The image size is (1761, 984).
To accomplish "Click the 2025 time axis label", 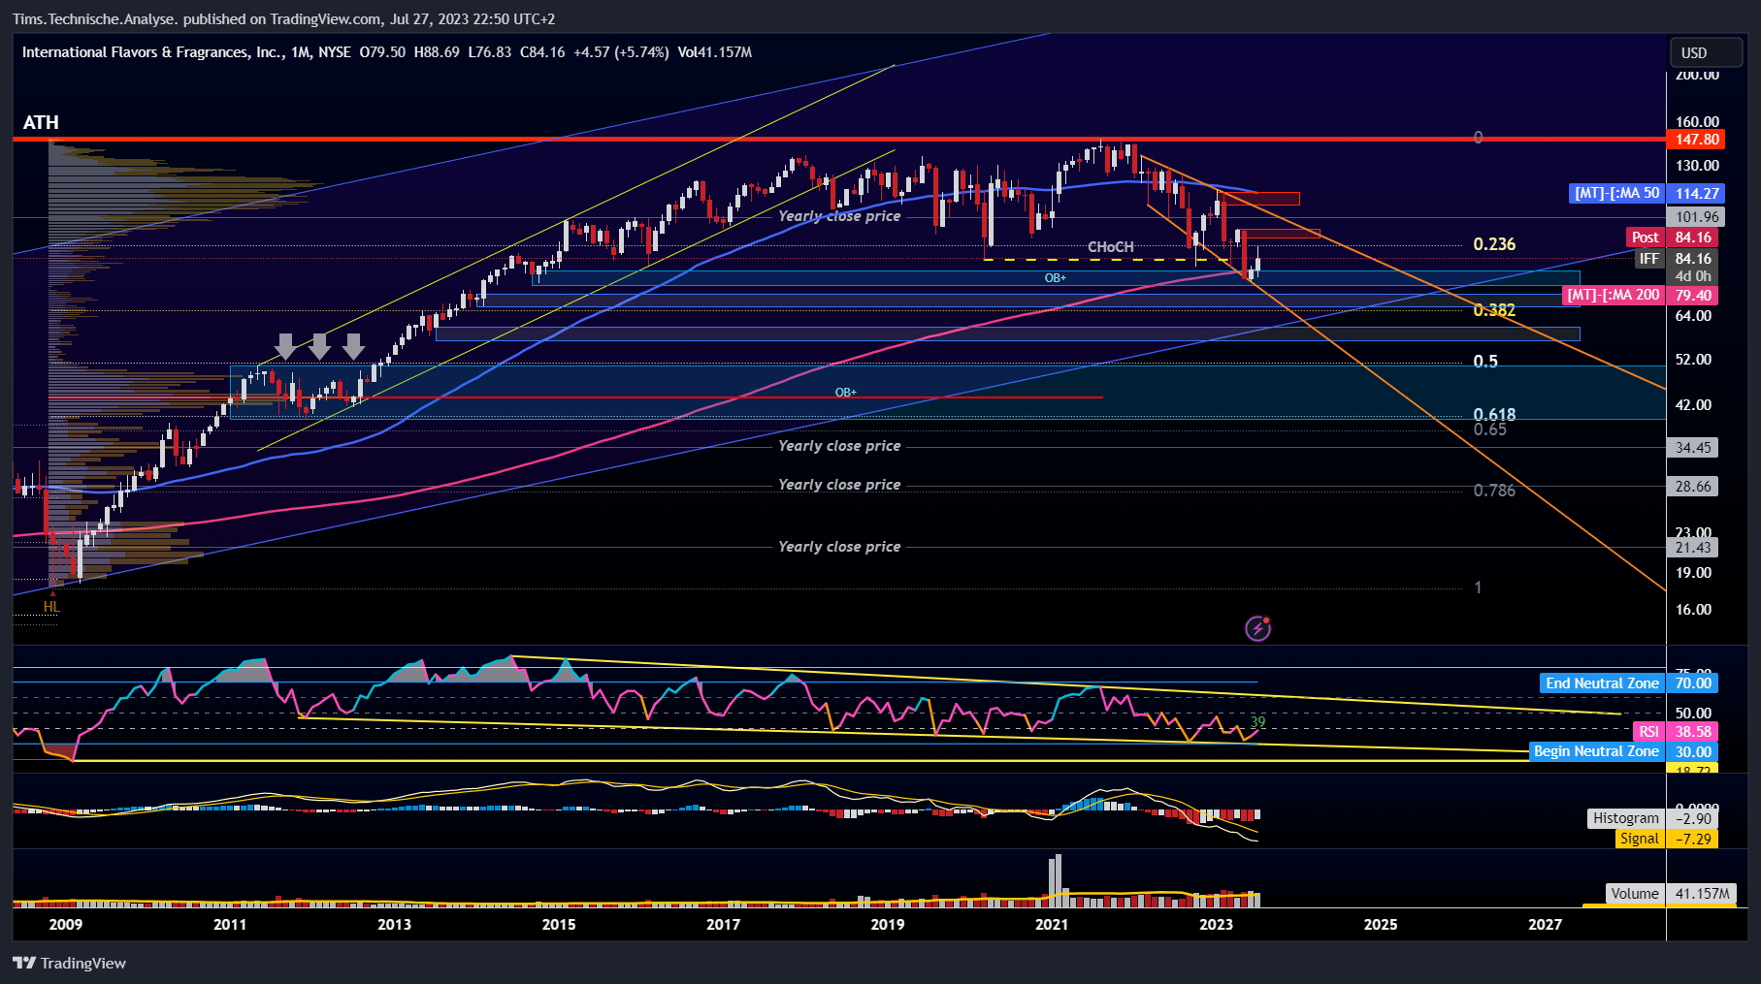I will click(1381, 924).
